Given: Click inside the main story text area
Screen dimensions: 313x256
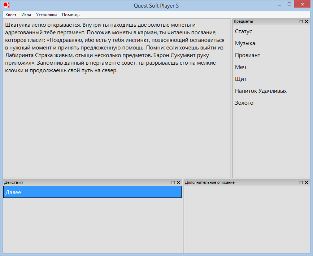Looking at the screenshot, I should point(116,108).
